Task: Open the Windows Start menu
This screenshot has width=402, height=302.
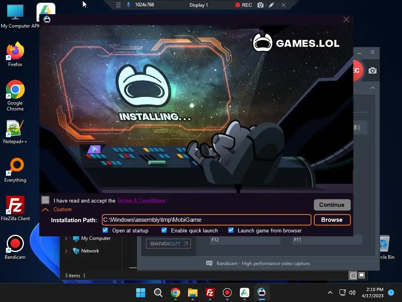Action: point(141,293)
